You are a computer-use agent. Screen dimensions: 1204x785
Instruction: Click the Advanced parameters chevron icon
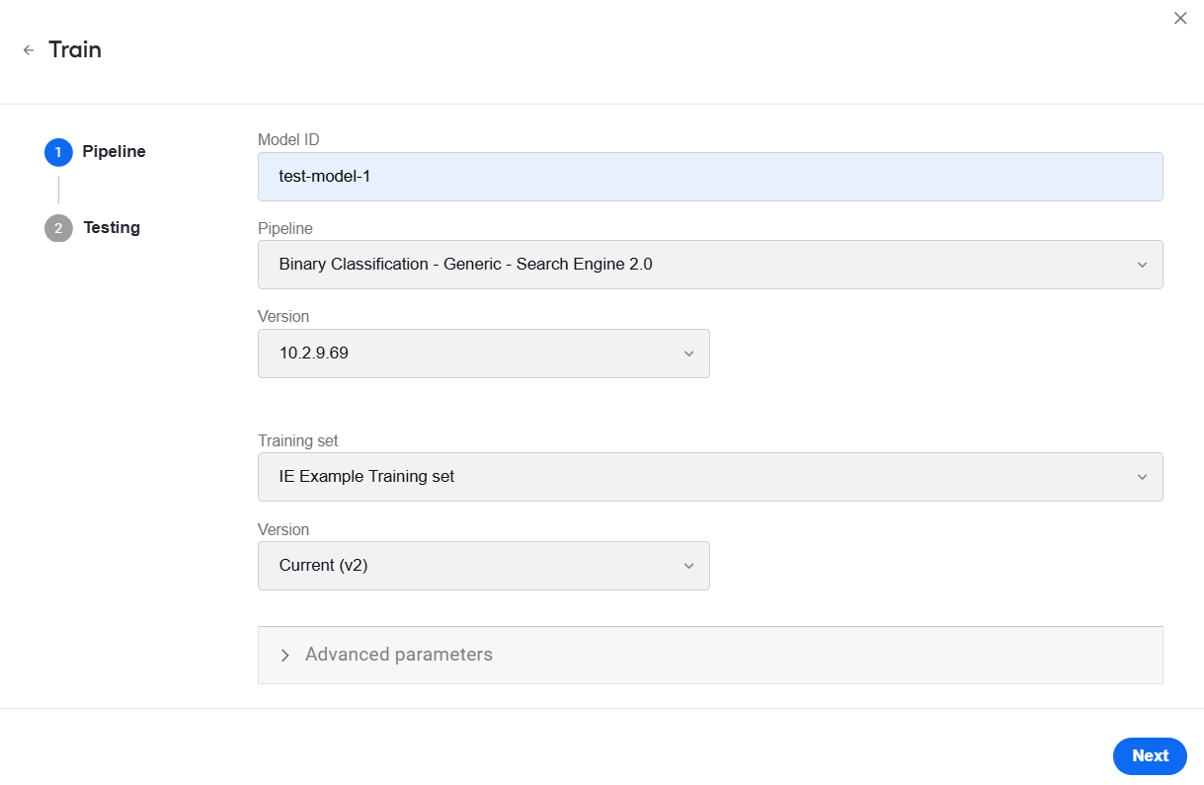(285, 655)
